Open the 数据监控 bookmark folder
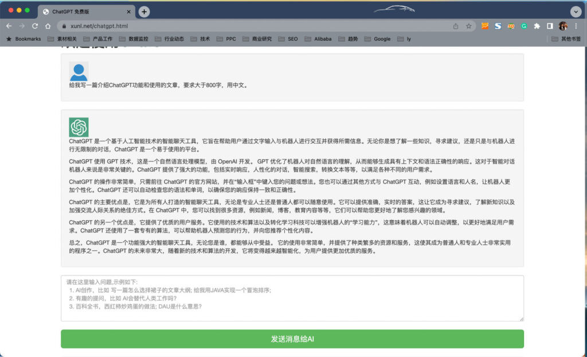The height and width of the screenshot is (357, 587). pos(134,39)
